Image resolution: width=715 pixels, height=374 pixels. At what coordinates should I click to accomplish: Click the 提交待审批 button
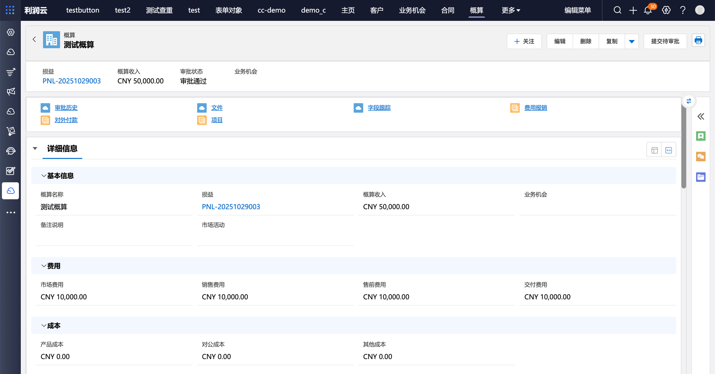(665, 41)
